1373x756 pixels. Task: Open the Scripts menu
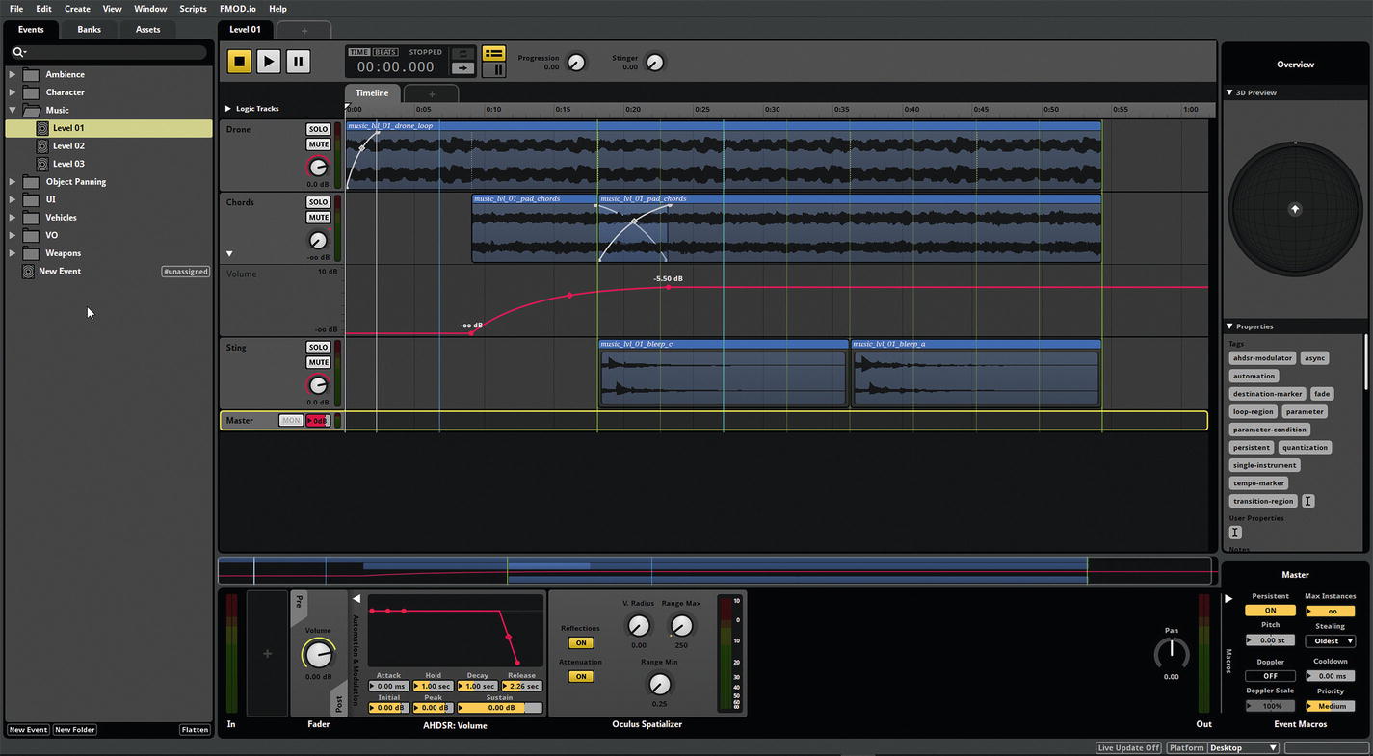[x=193, y=9]
